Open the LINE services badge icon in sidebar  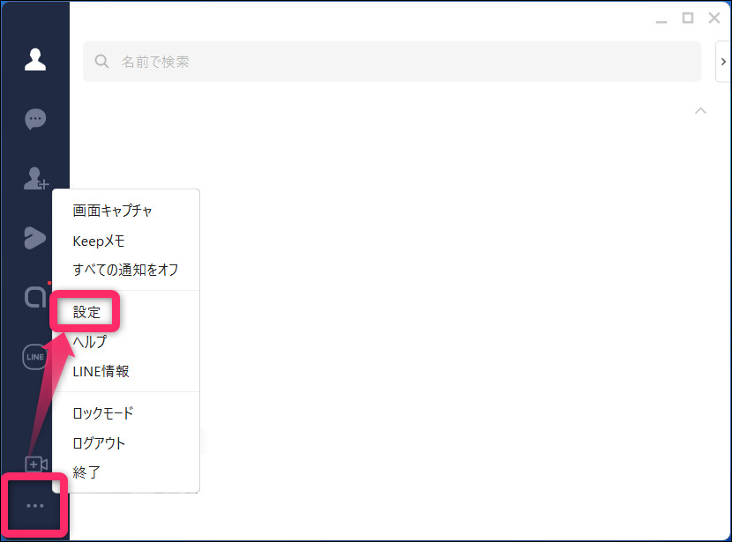point(34,357)
